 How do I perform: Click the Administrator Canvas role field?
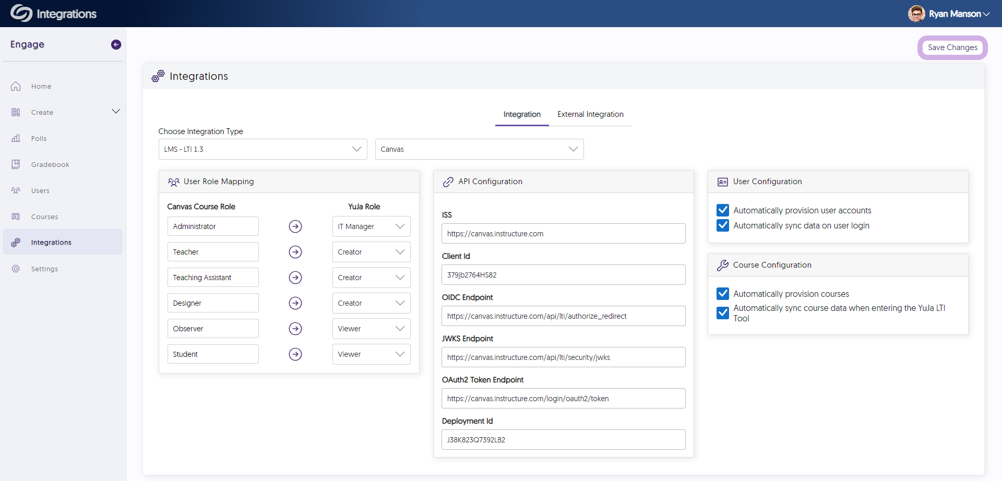[213, 226]
